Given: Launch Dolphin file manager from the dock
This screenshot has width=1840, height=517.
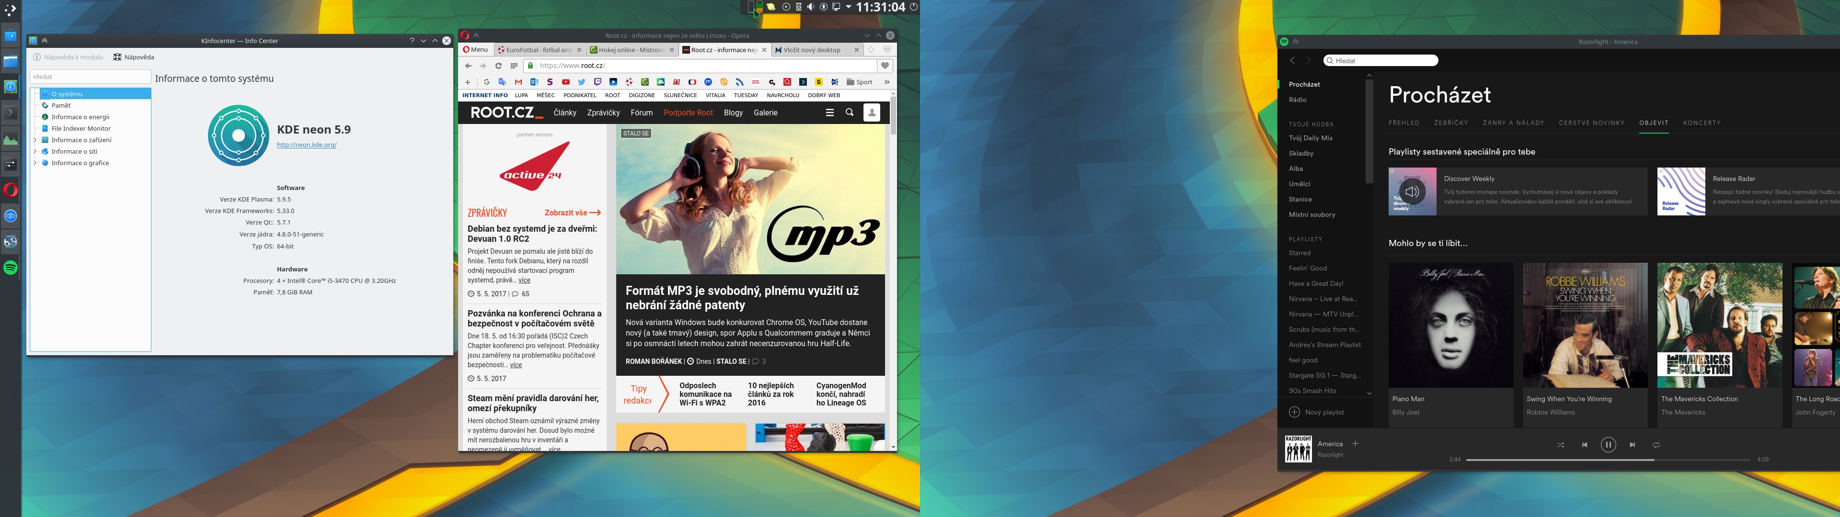Looking at the screenshot, I should click(x=10, y=61).
